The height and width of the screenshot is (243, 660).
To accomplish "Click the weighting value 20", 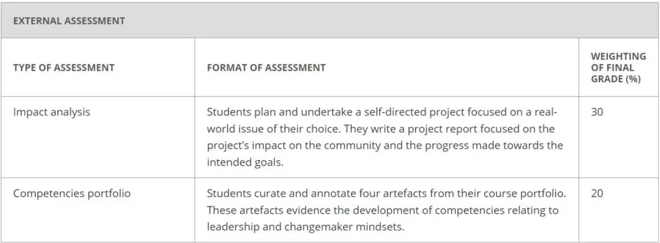I will (597, 194).
